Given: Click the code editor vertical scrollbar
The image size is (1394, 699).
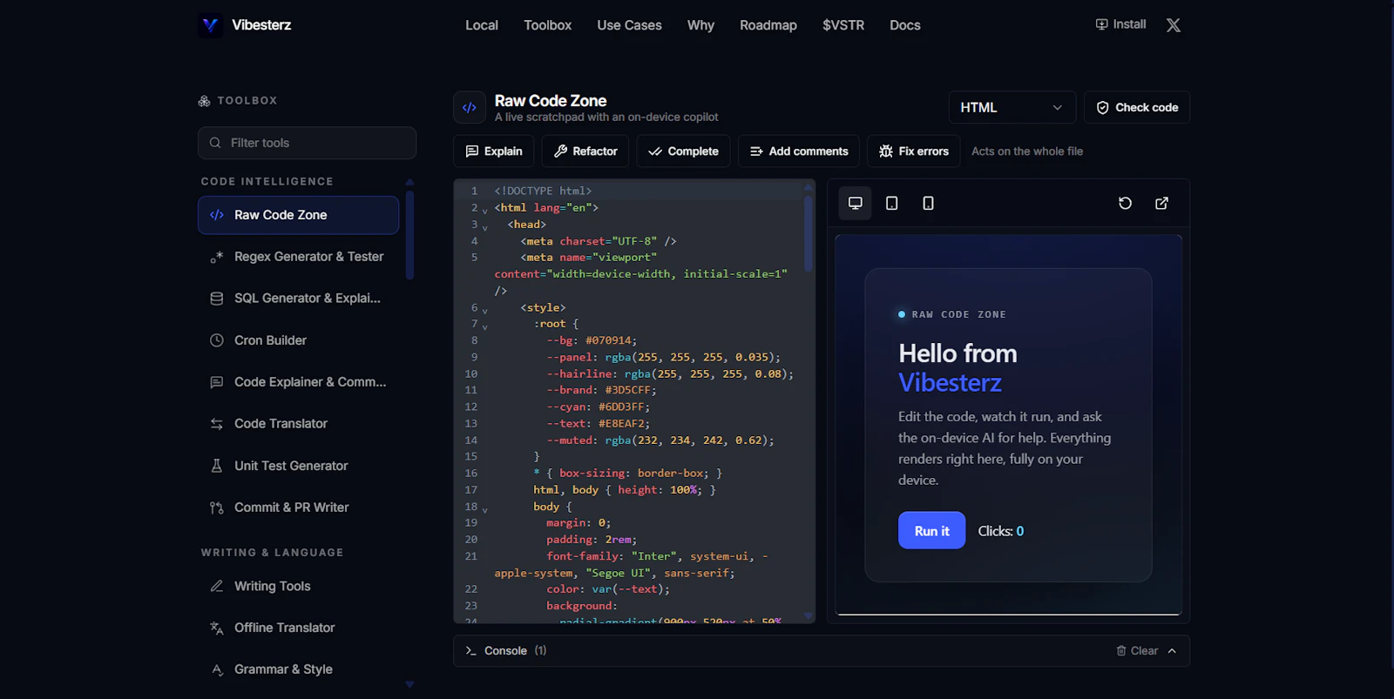Looking at the screenshot, I should click(x=808, y=233).
